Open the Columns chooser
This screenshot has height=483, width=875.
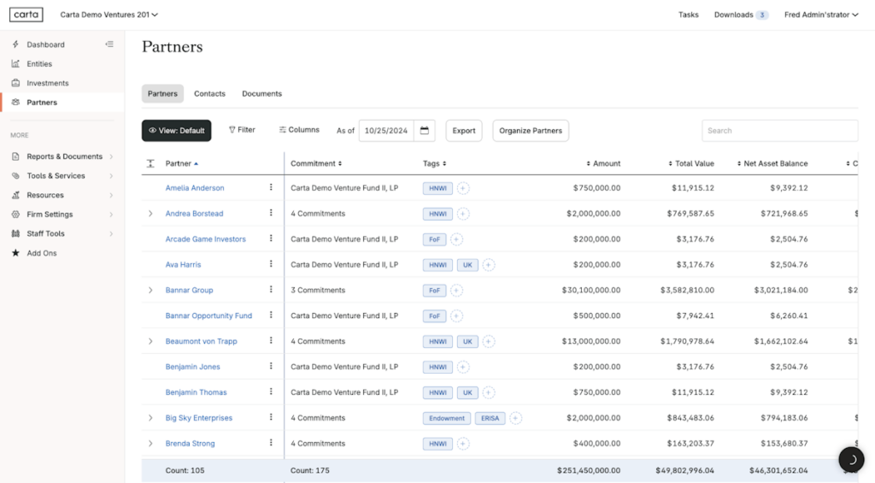coord(299,130)
